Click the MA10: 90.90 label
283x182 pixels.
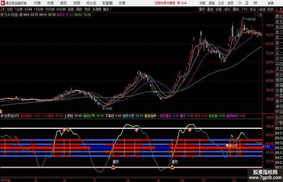coord(48,15)
